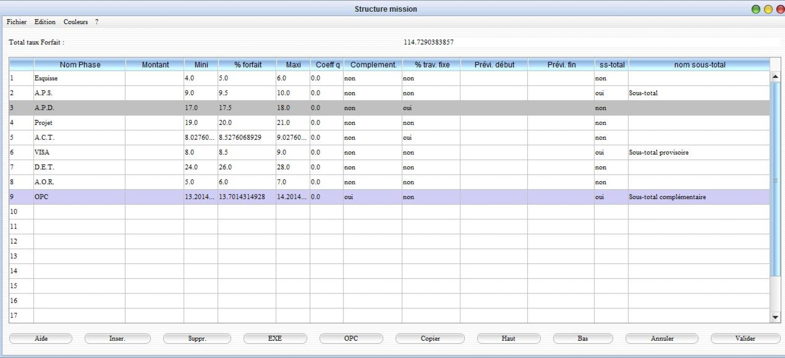Open the Couleurs menu
This screenshot has height=358, width=785.
[75, 22]
